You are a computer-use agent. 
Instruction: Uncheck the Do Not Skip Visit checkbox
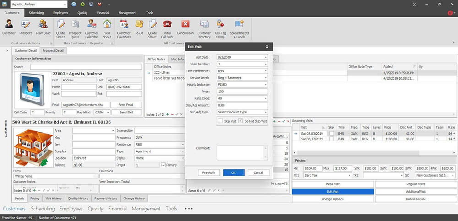click(240, 121)
